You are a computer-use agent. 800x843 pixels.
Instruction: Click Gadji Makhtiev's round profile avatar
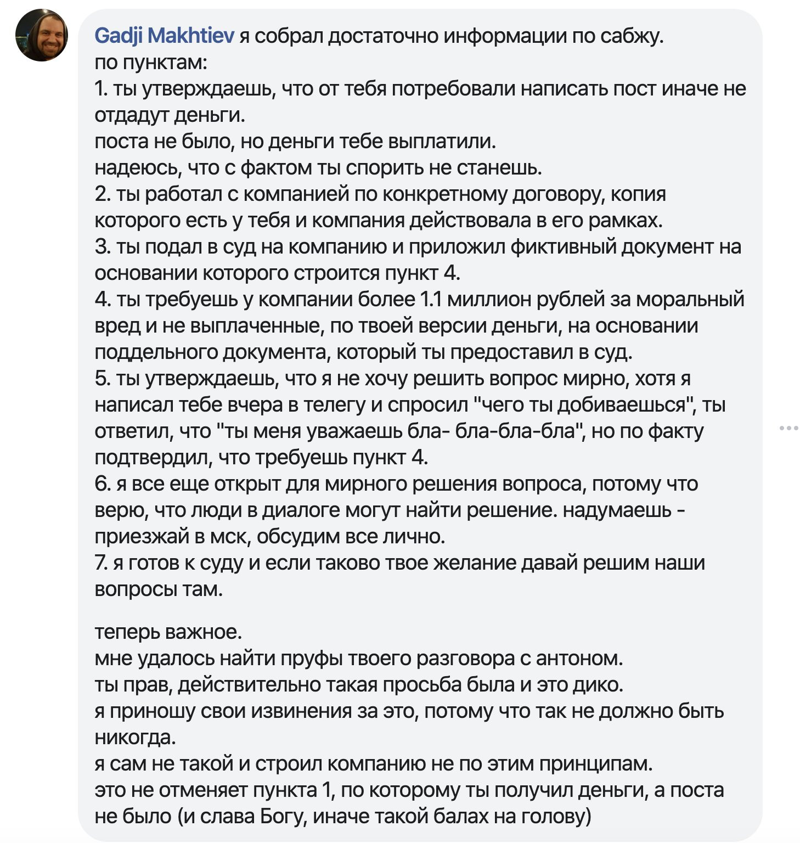pyautogui.click(x=42, y=35)
